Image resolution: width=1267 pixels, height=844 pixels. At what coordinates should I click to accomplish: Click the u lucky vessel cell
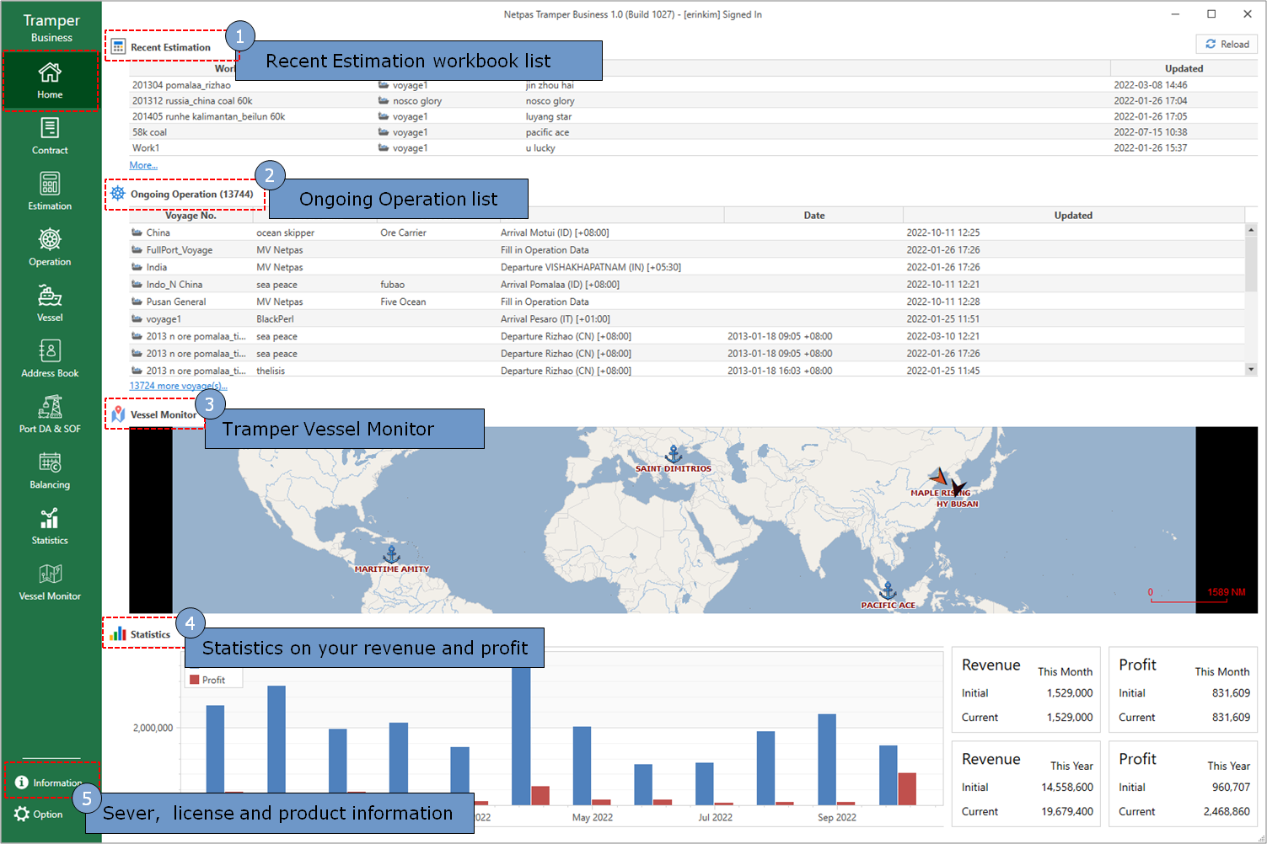(x=540, y=148)
